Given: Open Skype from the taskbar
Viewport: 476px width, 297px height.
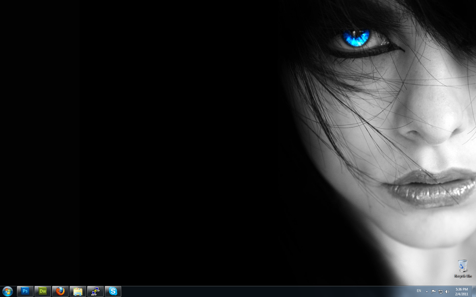Looking at the screenshot, I should click(113, 291).
